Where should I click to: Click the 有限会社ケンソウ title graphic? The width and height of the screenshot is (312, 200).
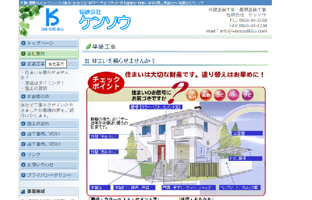[x=105, y=20]
